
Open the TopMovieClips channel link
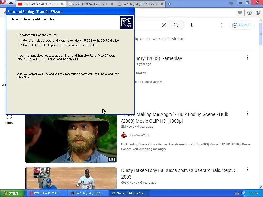139,135
